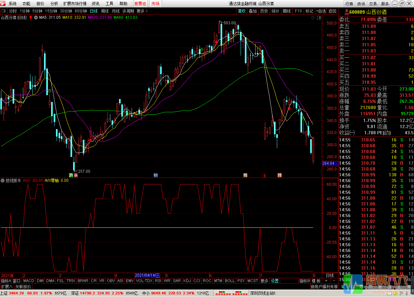Select the 5分钟 period
The width and height of the screenshot is (414, 297).
click(x=37, y=11)
